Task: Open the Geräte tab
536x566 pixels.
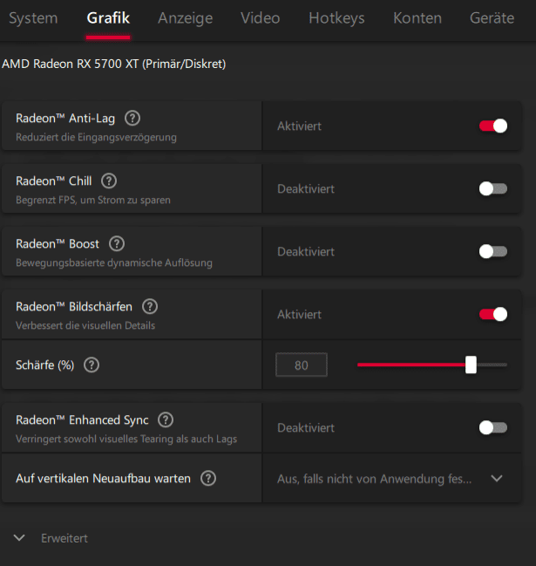Action: tap(492, 18)
